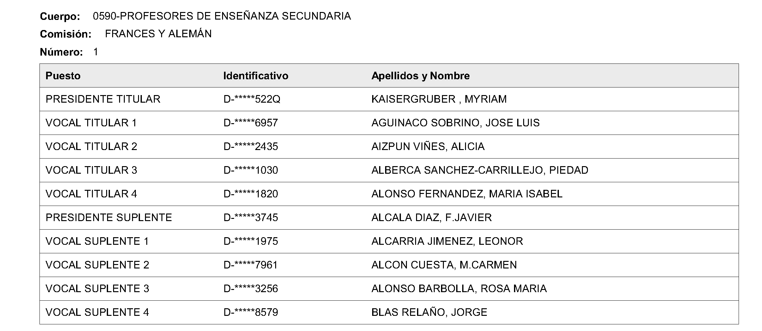
Task: Click the VOCAL SUPLENTE 3 cell
Action: click(x=97, y=289)
